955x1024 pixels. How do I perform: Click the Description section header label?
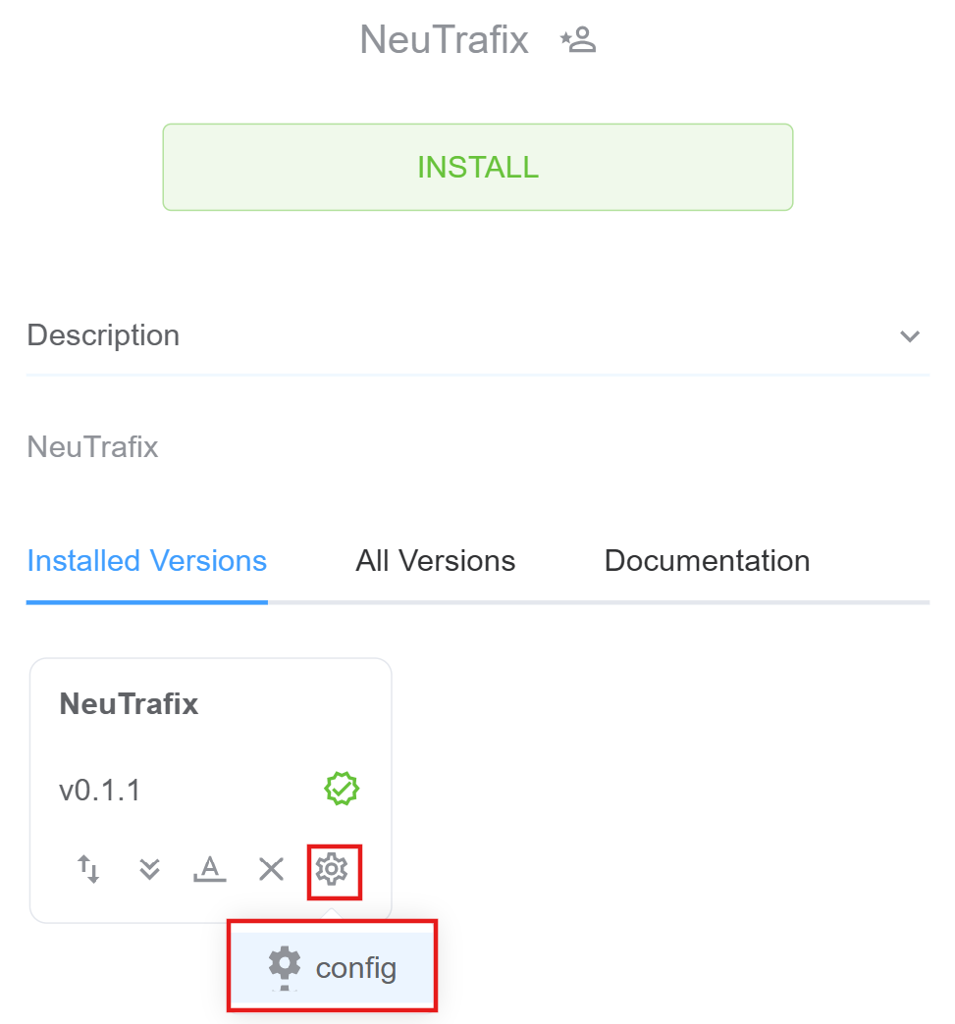[103, 335]
